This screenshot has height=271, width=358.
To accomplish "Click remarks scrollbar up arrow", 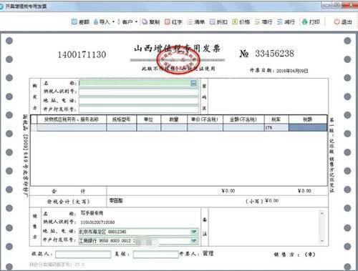I will click(322, 213).
